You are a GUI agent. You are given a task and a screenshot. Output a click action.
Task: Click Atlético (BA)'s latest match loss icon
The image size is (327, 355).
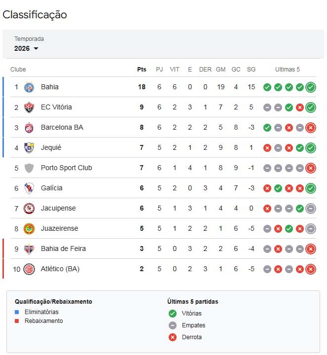[x=311, y=269]
